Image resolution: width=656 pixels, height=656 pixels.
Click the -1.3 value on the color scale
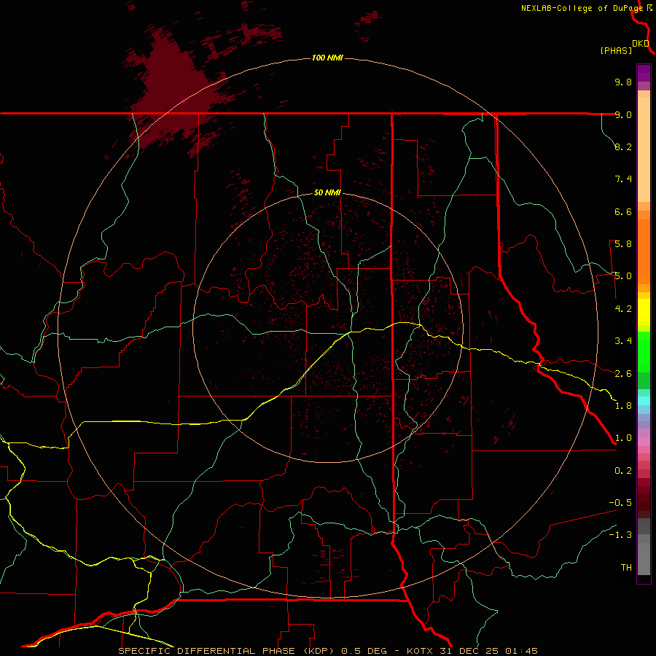pos(620,535)
